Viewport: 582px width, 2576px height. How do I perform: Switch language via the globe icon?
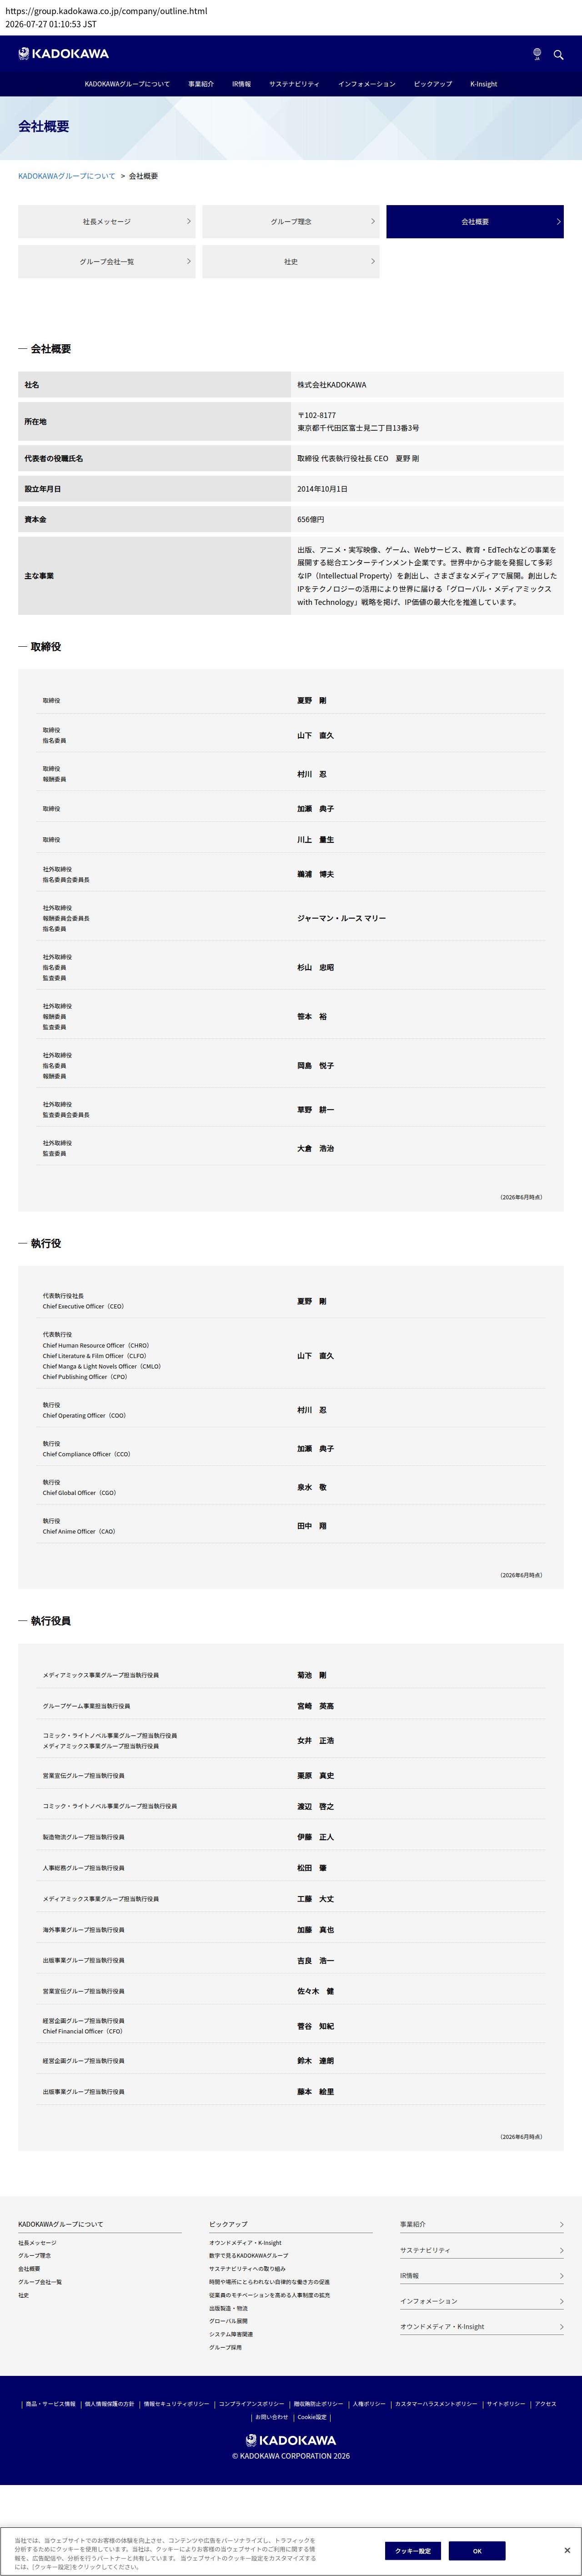(537, 54)
